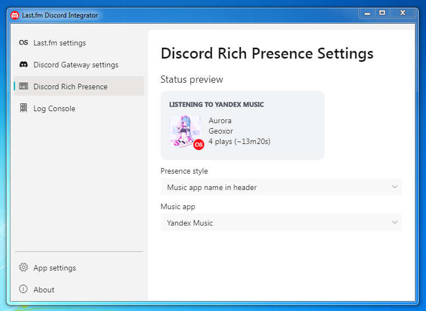Click the 'Discord Rich Presence Settings' heading
This screenshot has height=311, width=426.
pyautogui.click(x=267, y=54)
